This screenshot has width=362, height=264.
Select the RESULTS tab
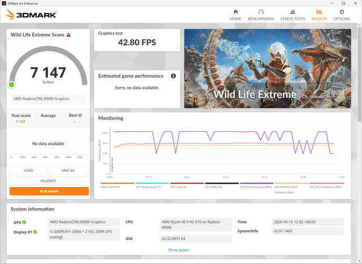pyautogui.click(x=319, y=15)
